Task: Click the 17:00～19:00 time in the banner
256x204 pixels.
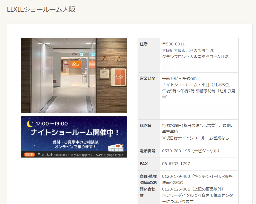Action: [52, 124]
